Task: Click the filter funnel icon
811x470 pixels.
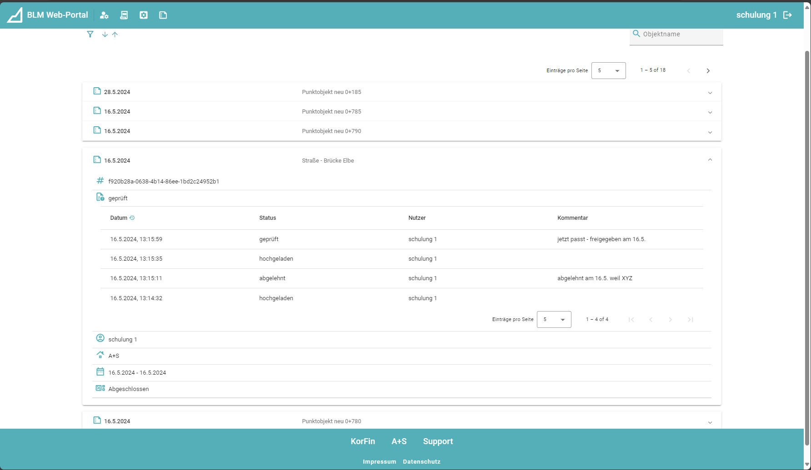Action: click(x=90, y=34)
